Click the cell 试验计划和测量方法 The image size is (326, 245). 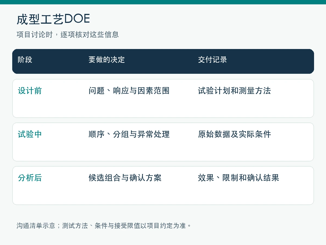coord(234,91)
